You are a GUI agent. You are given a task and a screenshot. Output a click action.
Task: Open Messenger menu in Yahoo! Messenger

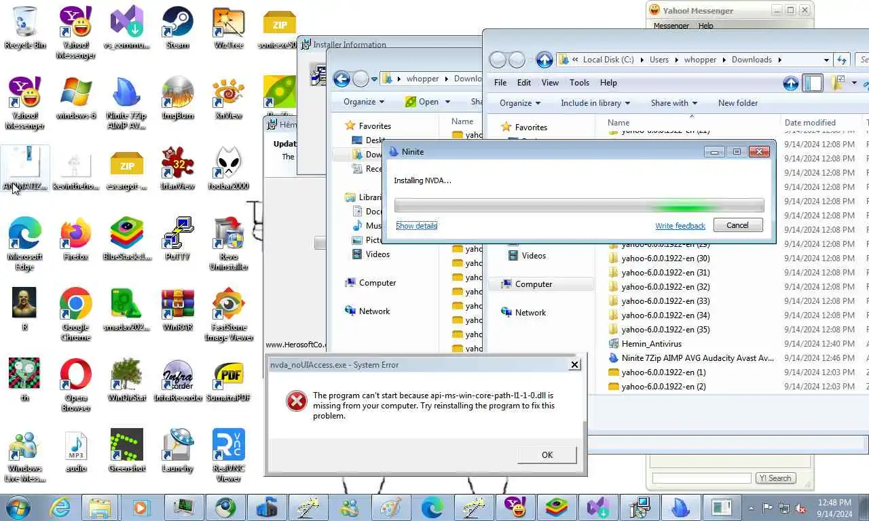point(671,26)
